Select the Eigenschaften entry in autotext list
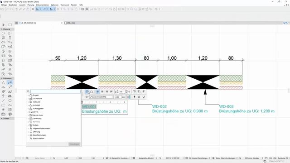This screenshot has height=163, width=290. pos(39,139)
